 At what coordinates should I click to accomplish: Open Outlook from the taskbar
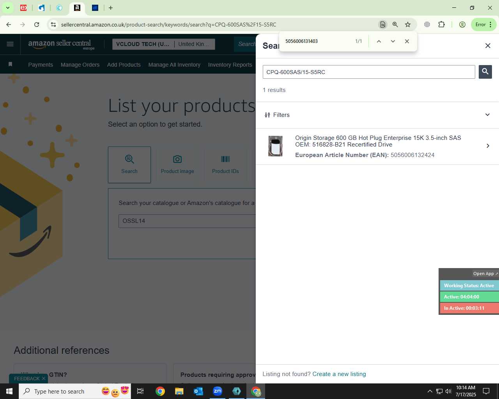(x=198, y=391)
